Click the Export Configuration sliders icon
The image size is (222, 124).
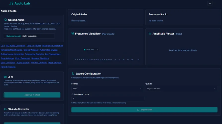click(x=73, y=74)
